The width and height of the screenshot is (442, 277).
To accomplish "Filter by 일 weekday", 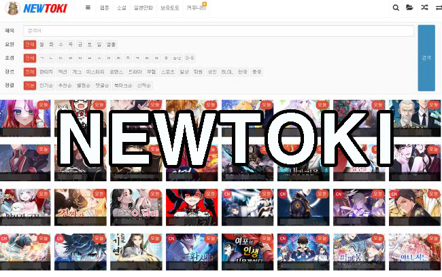I will click(x=99, y=44).
